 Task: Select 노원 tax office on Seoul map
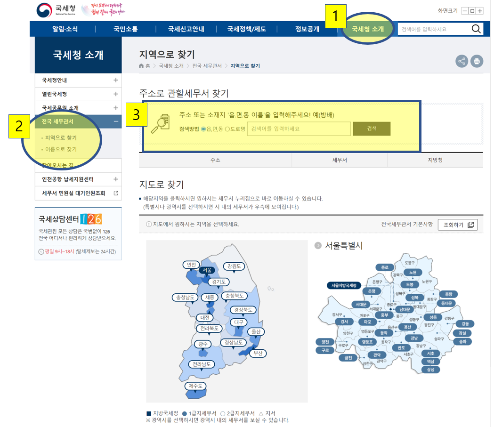413,273
